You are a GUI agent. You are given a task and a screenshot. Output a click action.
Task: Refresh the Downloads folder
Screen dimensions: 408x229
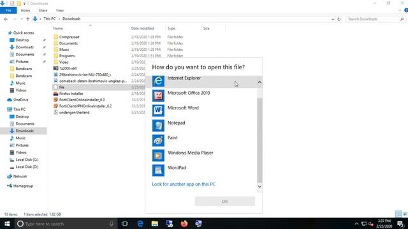tap(339, 19)
